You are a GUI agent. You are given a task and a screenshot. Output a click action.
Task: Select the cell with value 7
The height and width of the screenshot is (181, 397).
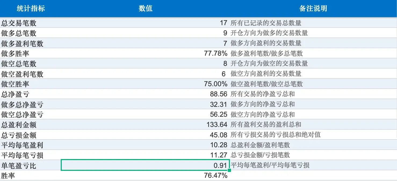[145, 43]
